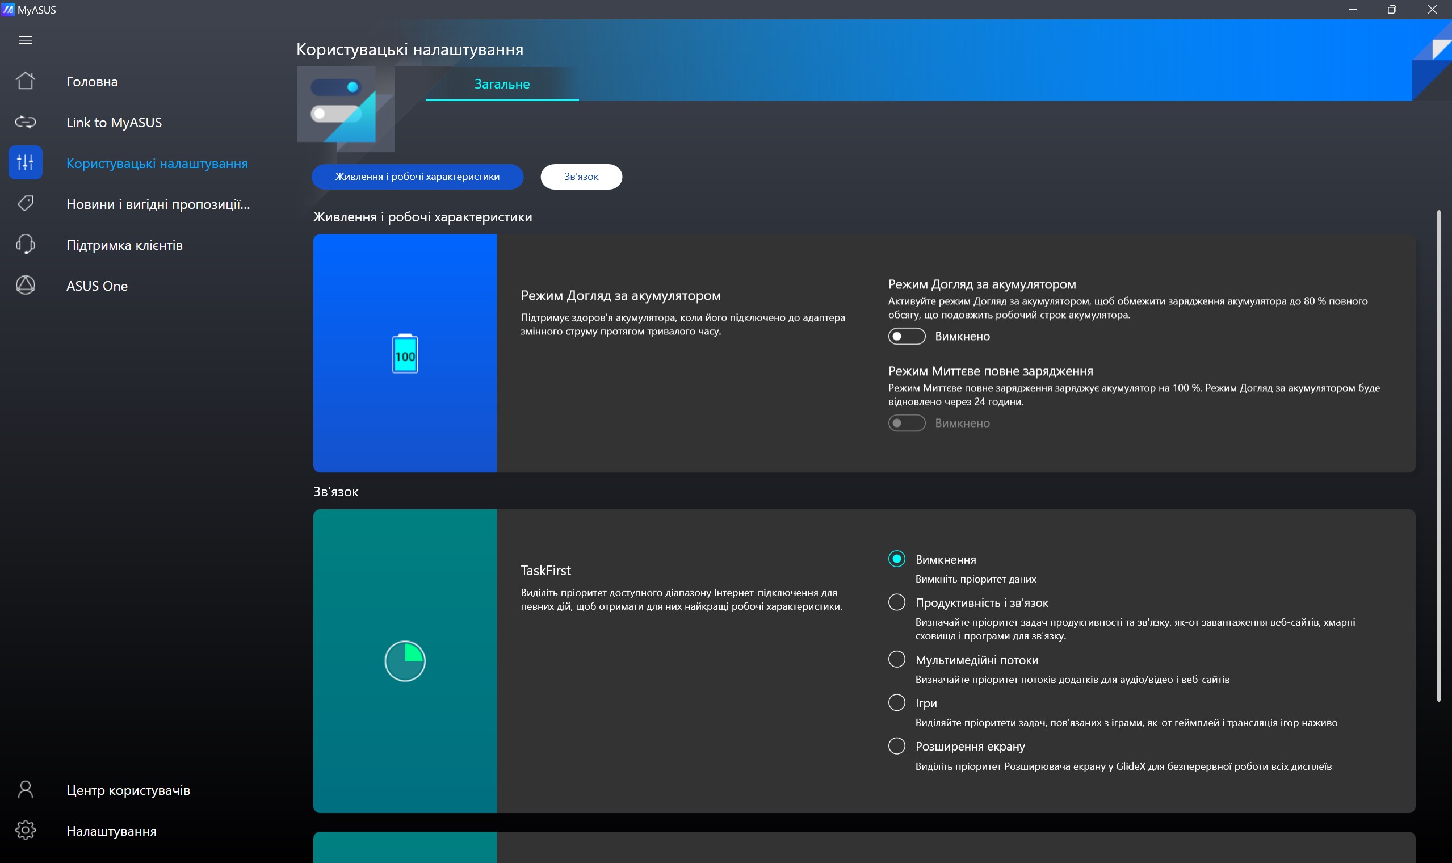Screen dimensions: 1452x863
Task: Select the Користувацькі налаштування sliders icon
Action: (x=25, y=162)
